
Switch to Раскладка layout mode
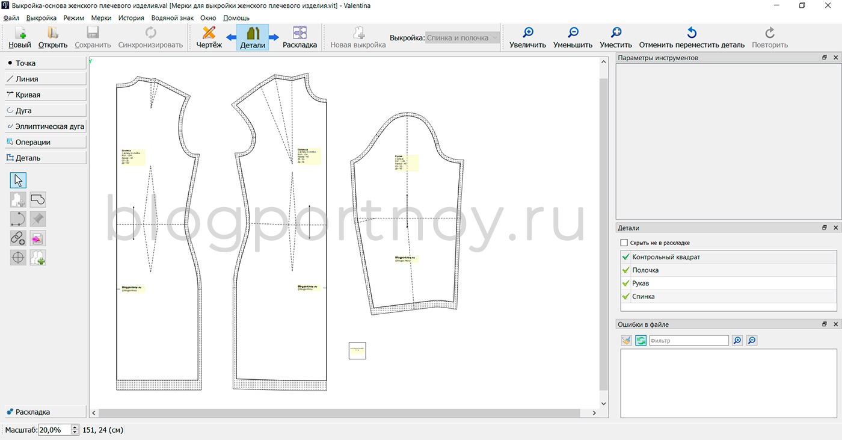(x=300, y=37)
